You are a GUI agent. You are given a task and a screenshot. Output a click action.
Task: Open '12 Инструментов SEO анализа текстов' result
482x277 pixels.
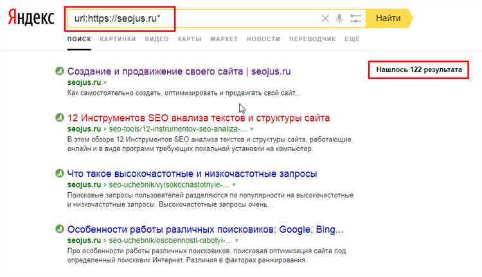pos(199,118)
